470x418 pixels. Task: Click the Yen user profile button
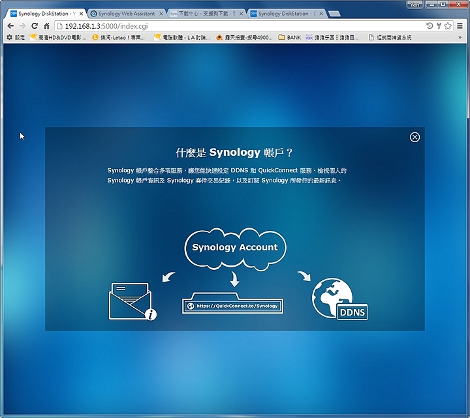tap(415, 5)
